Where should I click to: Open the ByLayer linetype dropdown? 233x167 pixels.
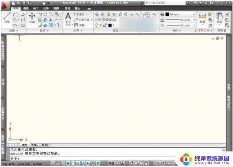tap(195, 25)
